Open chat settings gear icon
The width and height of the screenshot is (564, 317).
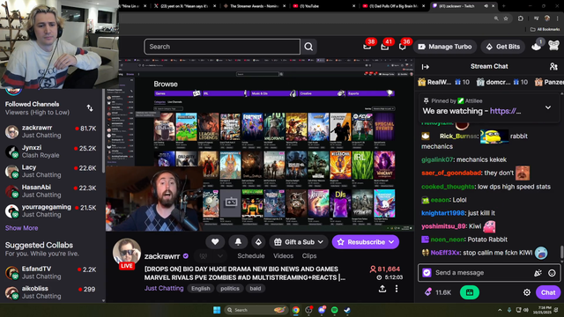pos(527,292)
